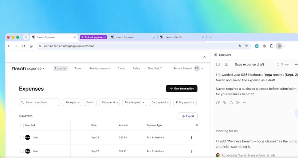The height and width of the screenshot is (158, 298).
Task: Open more actions ellipsis under response
Action: 244,103
